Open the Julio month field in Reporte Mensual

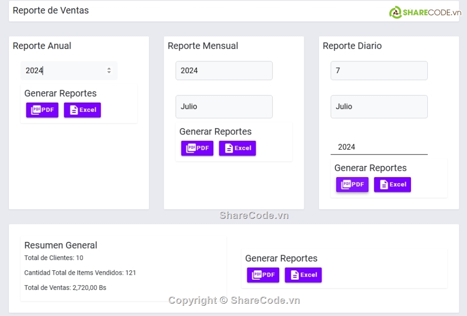[224, 106]
